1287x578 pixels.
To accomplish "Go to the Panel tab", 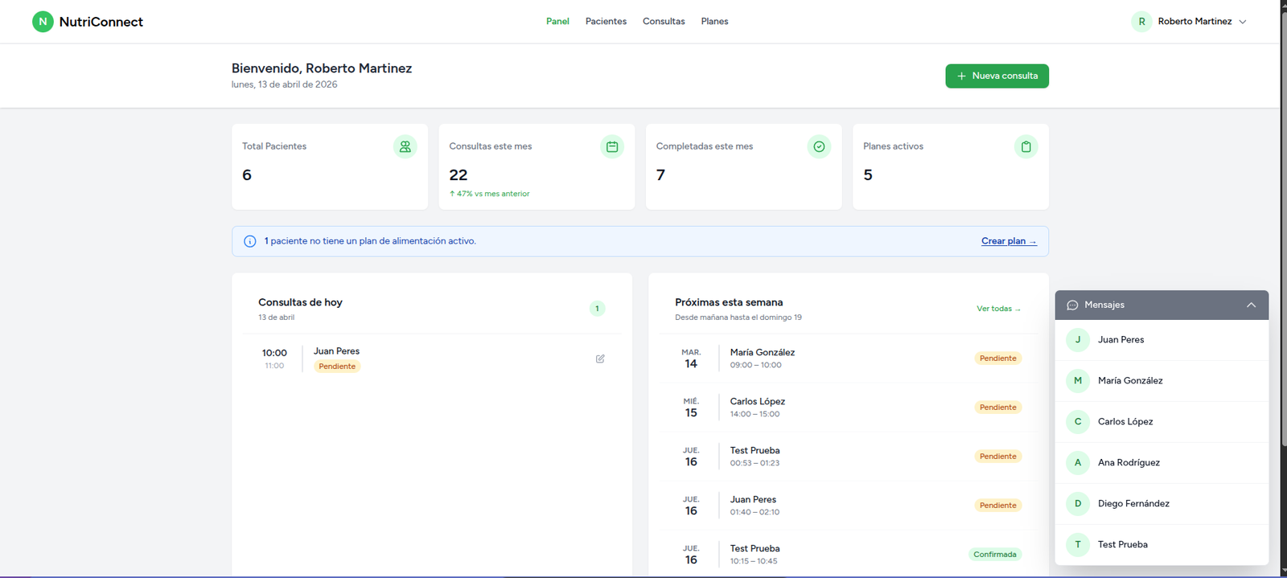I will 557,22.
